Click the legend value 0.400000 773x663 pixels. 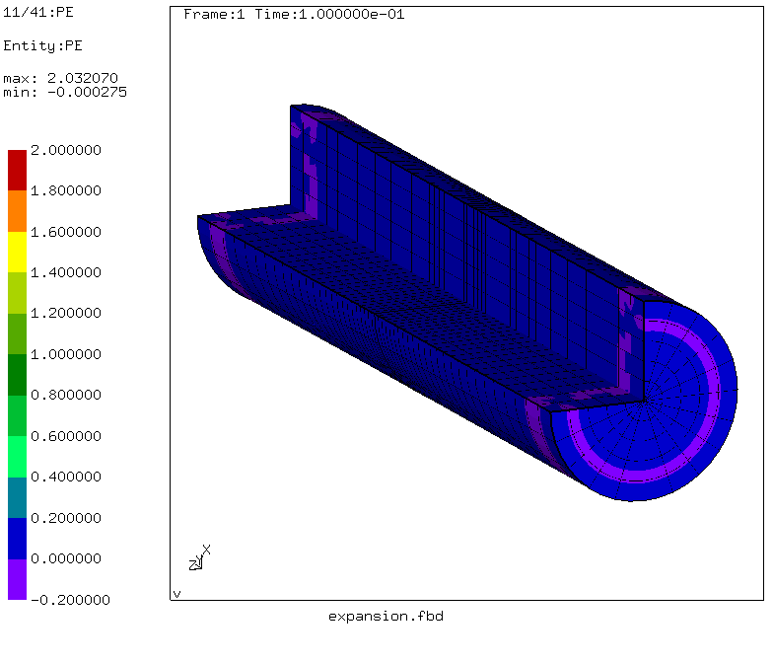[66, 477]
